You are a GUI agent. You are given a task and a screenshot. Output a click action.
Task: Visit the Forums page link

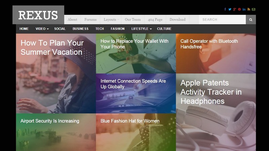[x=90, y=19]
